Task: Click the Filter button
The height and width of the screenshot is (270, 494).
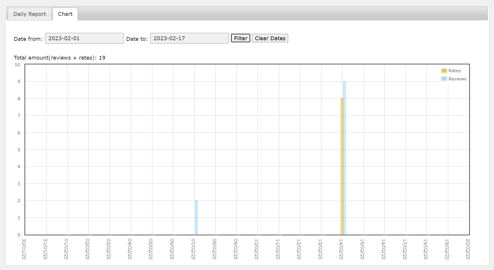Action: pyautogui.click(x=241, y=38)
